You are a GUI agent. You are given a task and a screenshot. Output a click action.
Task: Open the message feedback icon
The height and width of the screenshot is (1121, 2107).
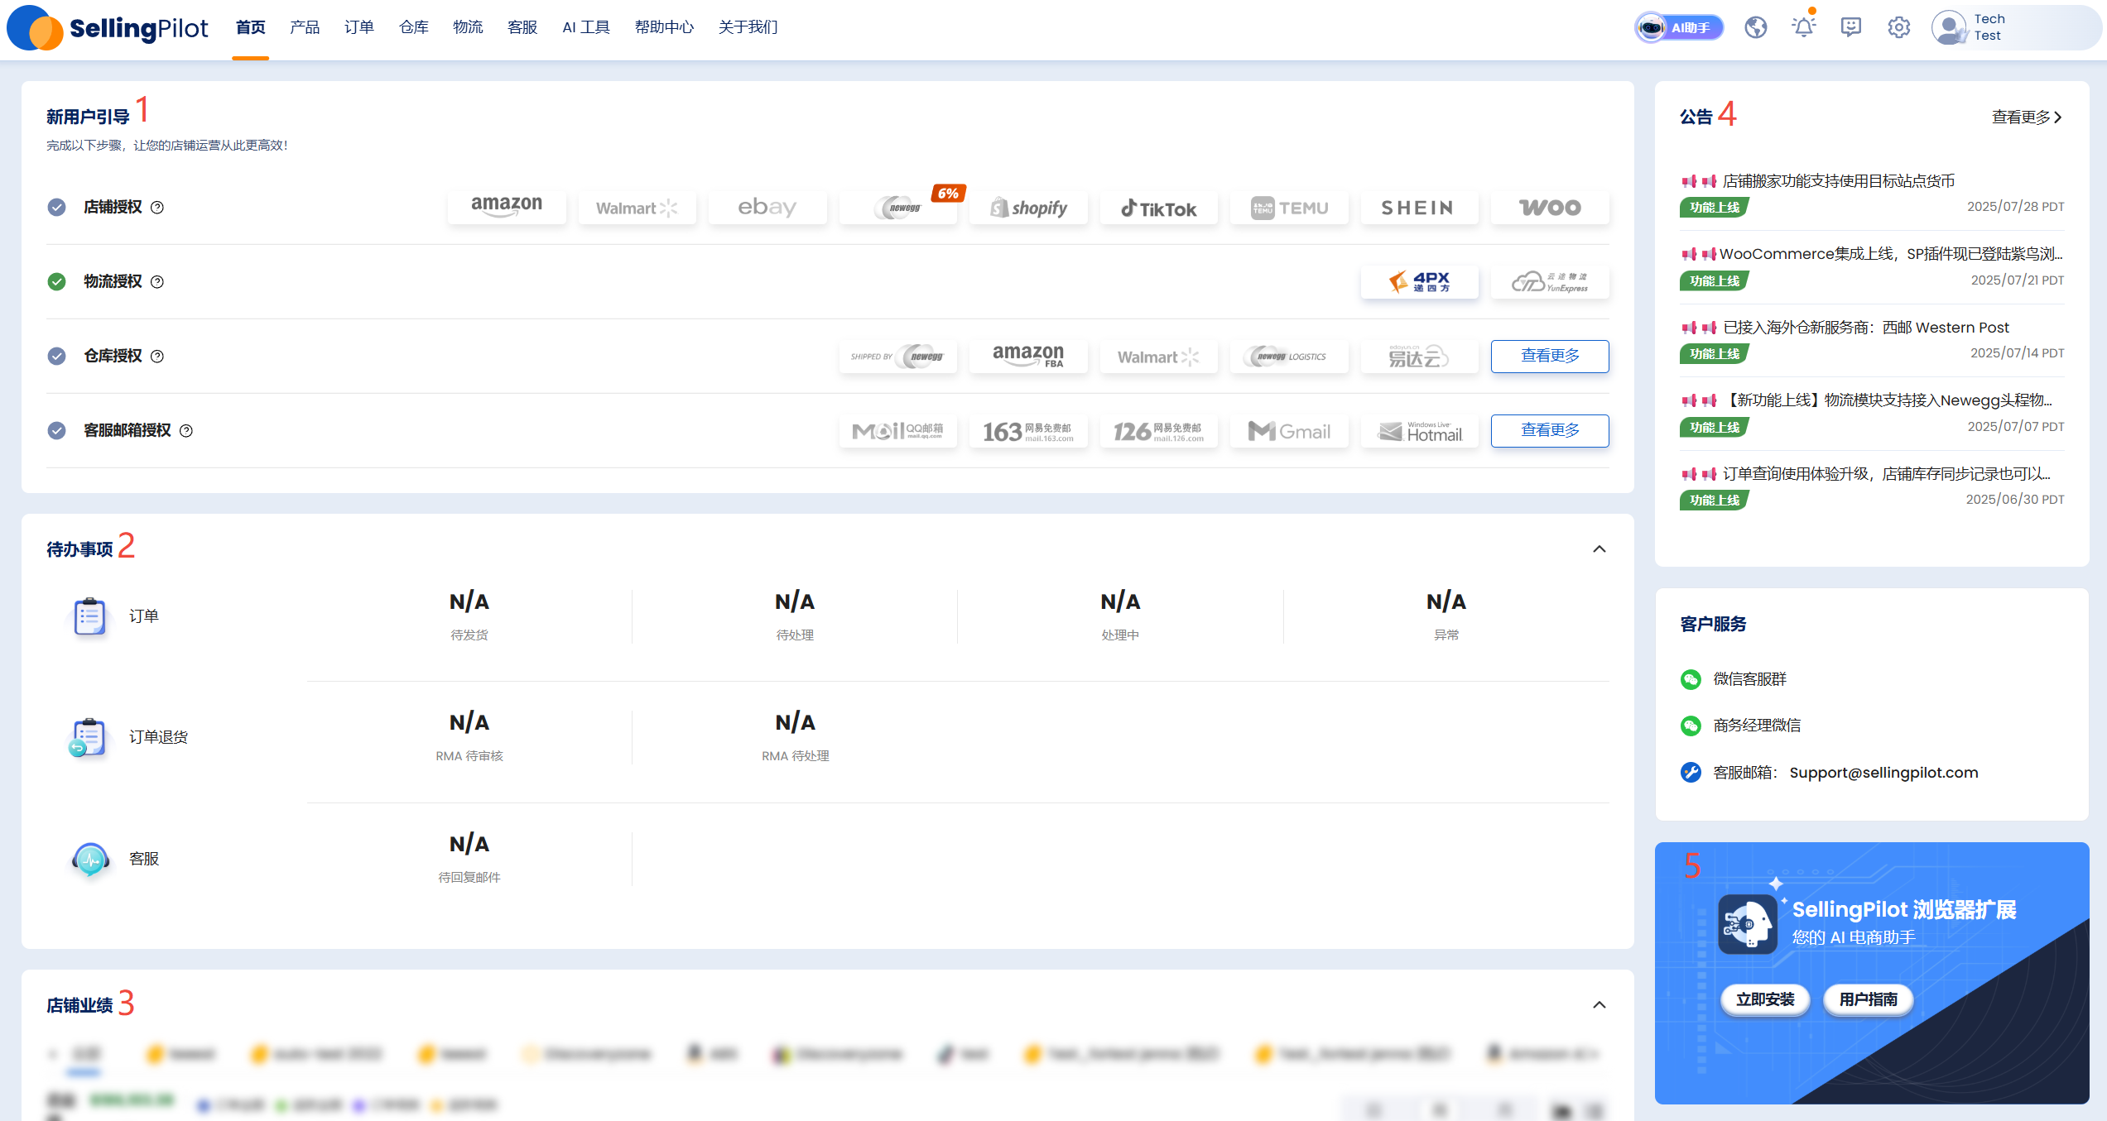pyautogui.click(x=1851, y=27)
